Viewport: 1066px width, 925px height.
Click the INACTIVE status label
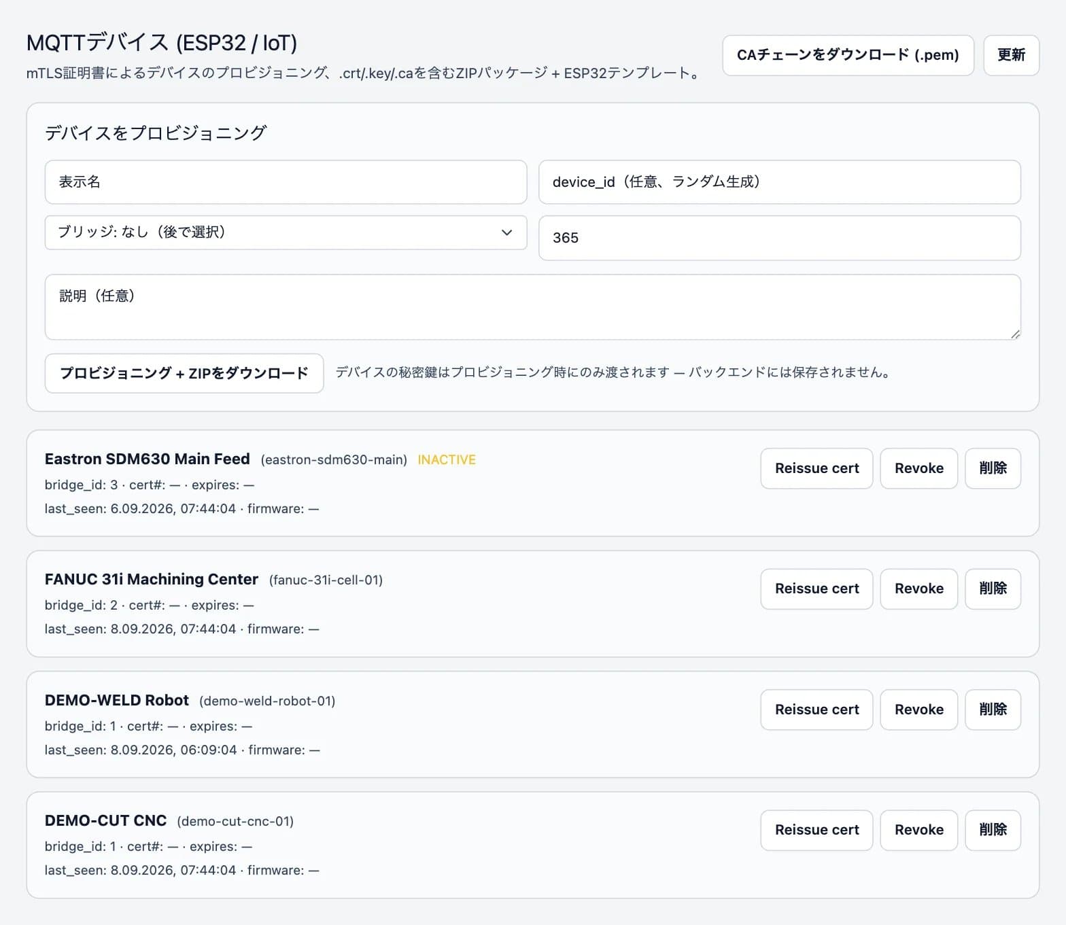(x=446, y=460)
